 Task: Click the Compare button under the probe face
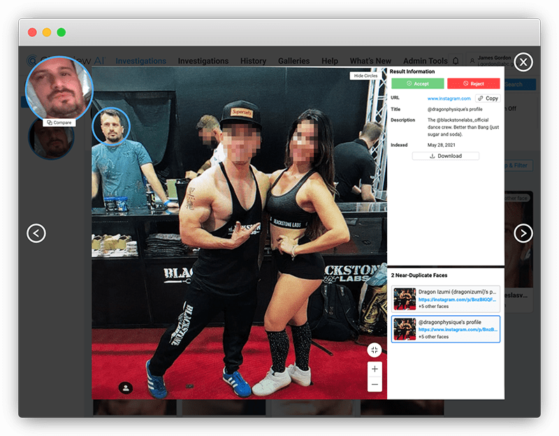[59, 123]
